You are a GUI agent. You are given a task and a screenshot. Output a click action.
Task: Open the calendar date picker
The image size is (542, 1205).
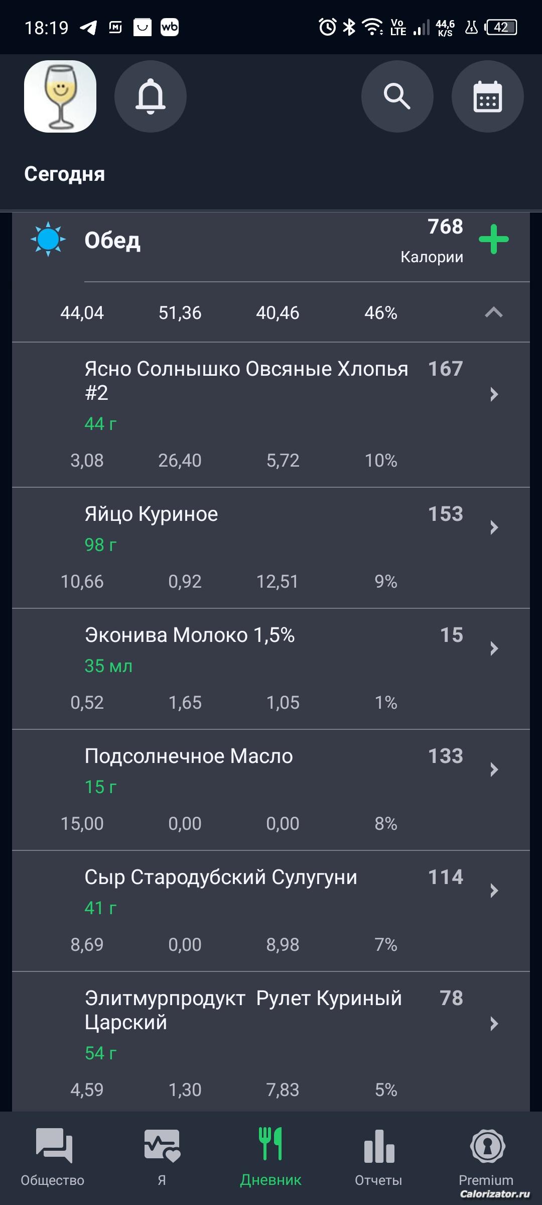coord(487,96)
